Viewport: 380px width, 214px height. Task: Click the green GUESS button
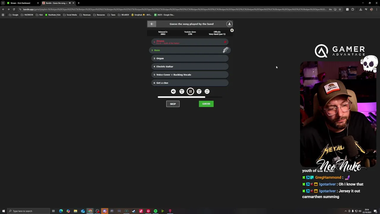tap(206, 104)
